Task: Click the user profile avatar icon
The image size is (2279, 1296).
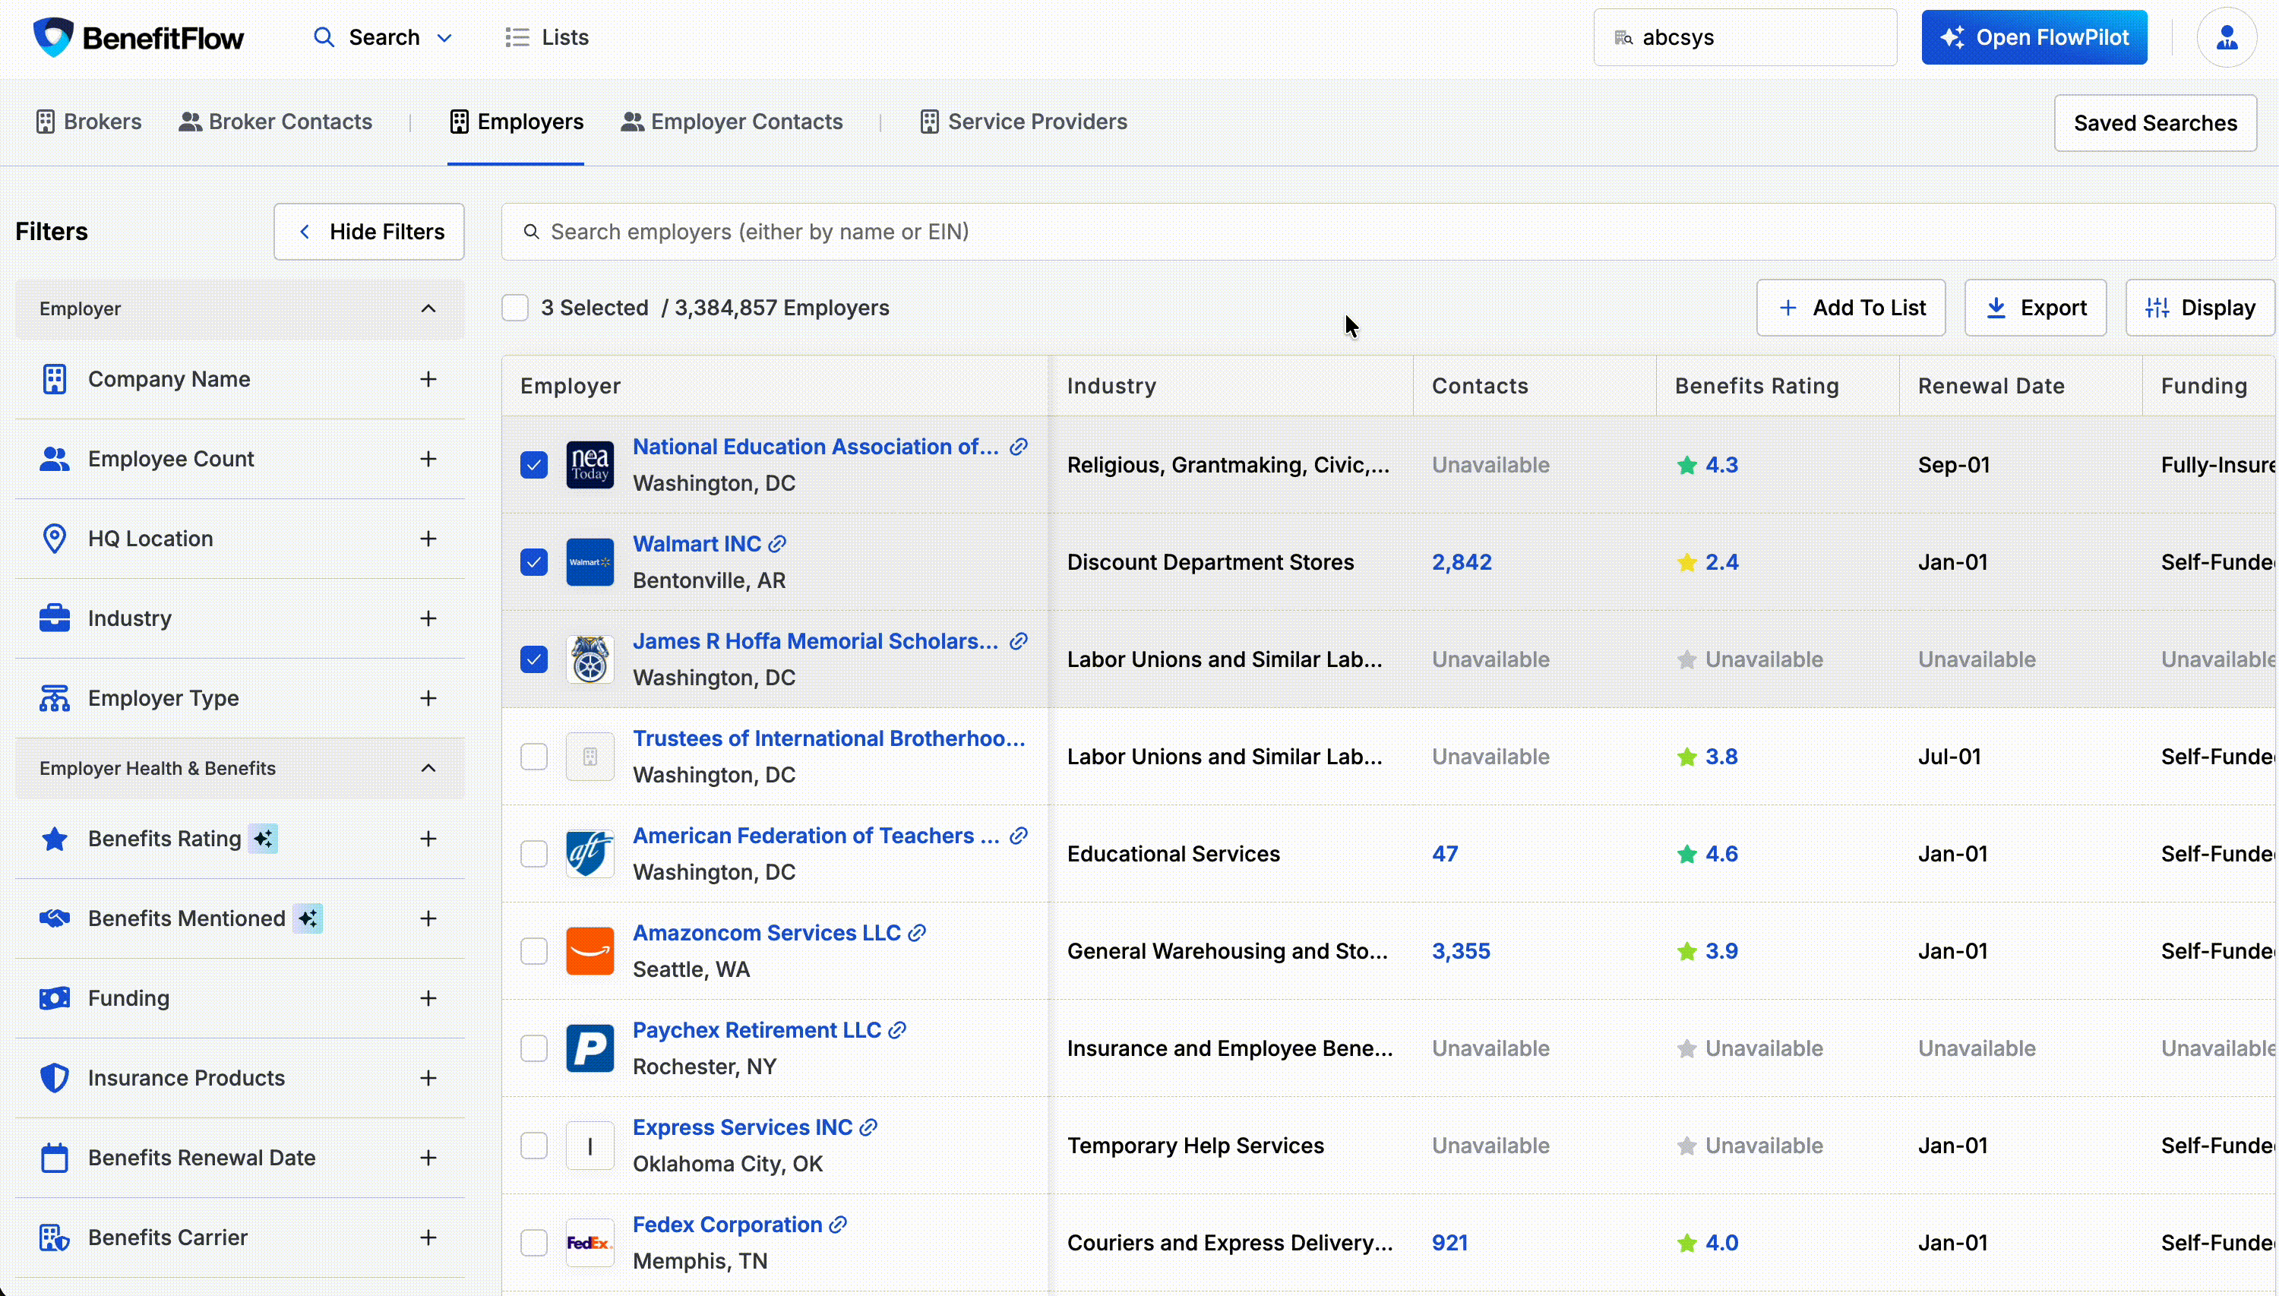Action: [2227, 36]
